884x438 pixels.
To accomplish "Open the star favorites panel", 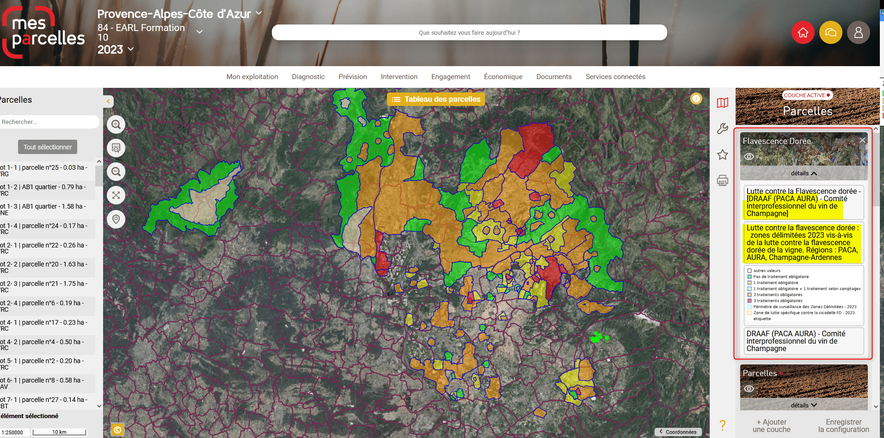I will [x=722, y=154].
